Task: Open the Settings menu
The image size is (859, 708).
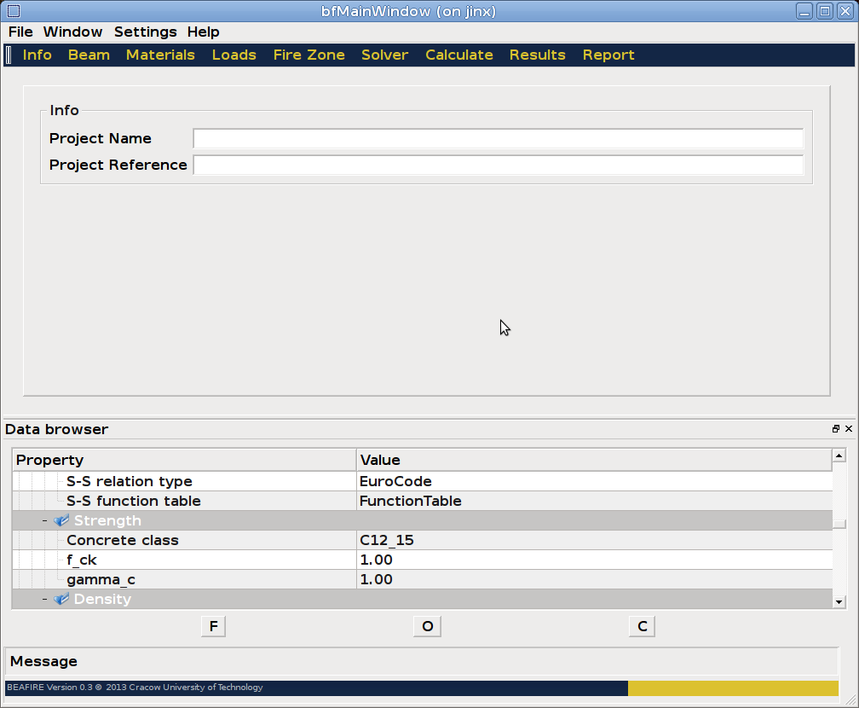Action: pyautogui.click(x=145, y=32)
